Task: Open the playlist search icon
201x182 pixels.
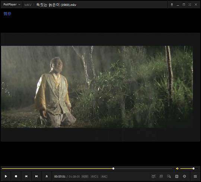Action: pos(169,176)
